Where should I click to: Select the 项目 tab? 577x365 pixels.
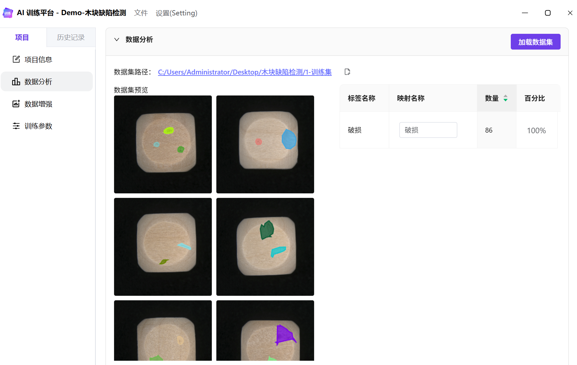point(22,37)
